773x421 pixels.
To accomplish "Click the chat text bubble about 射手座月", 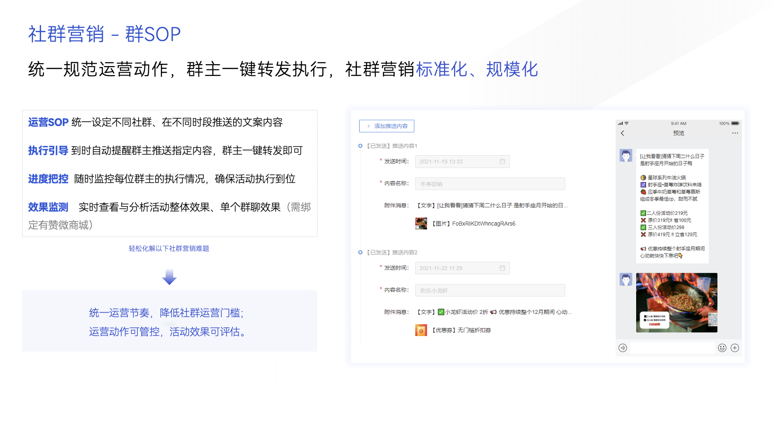I will tap(672, 205).
